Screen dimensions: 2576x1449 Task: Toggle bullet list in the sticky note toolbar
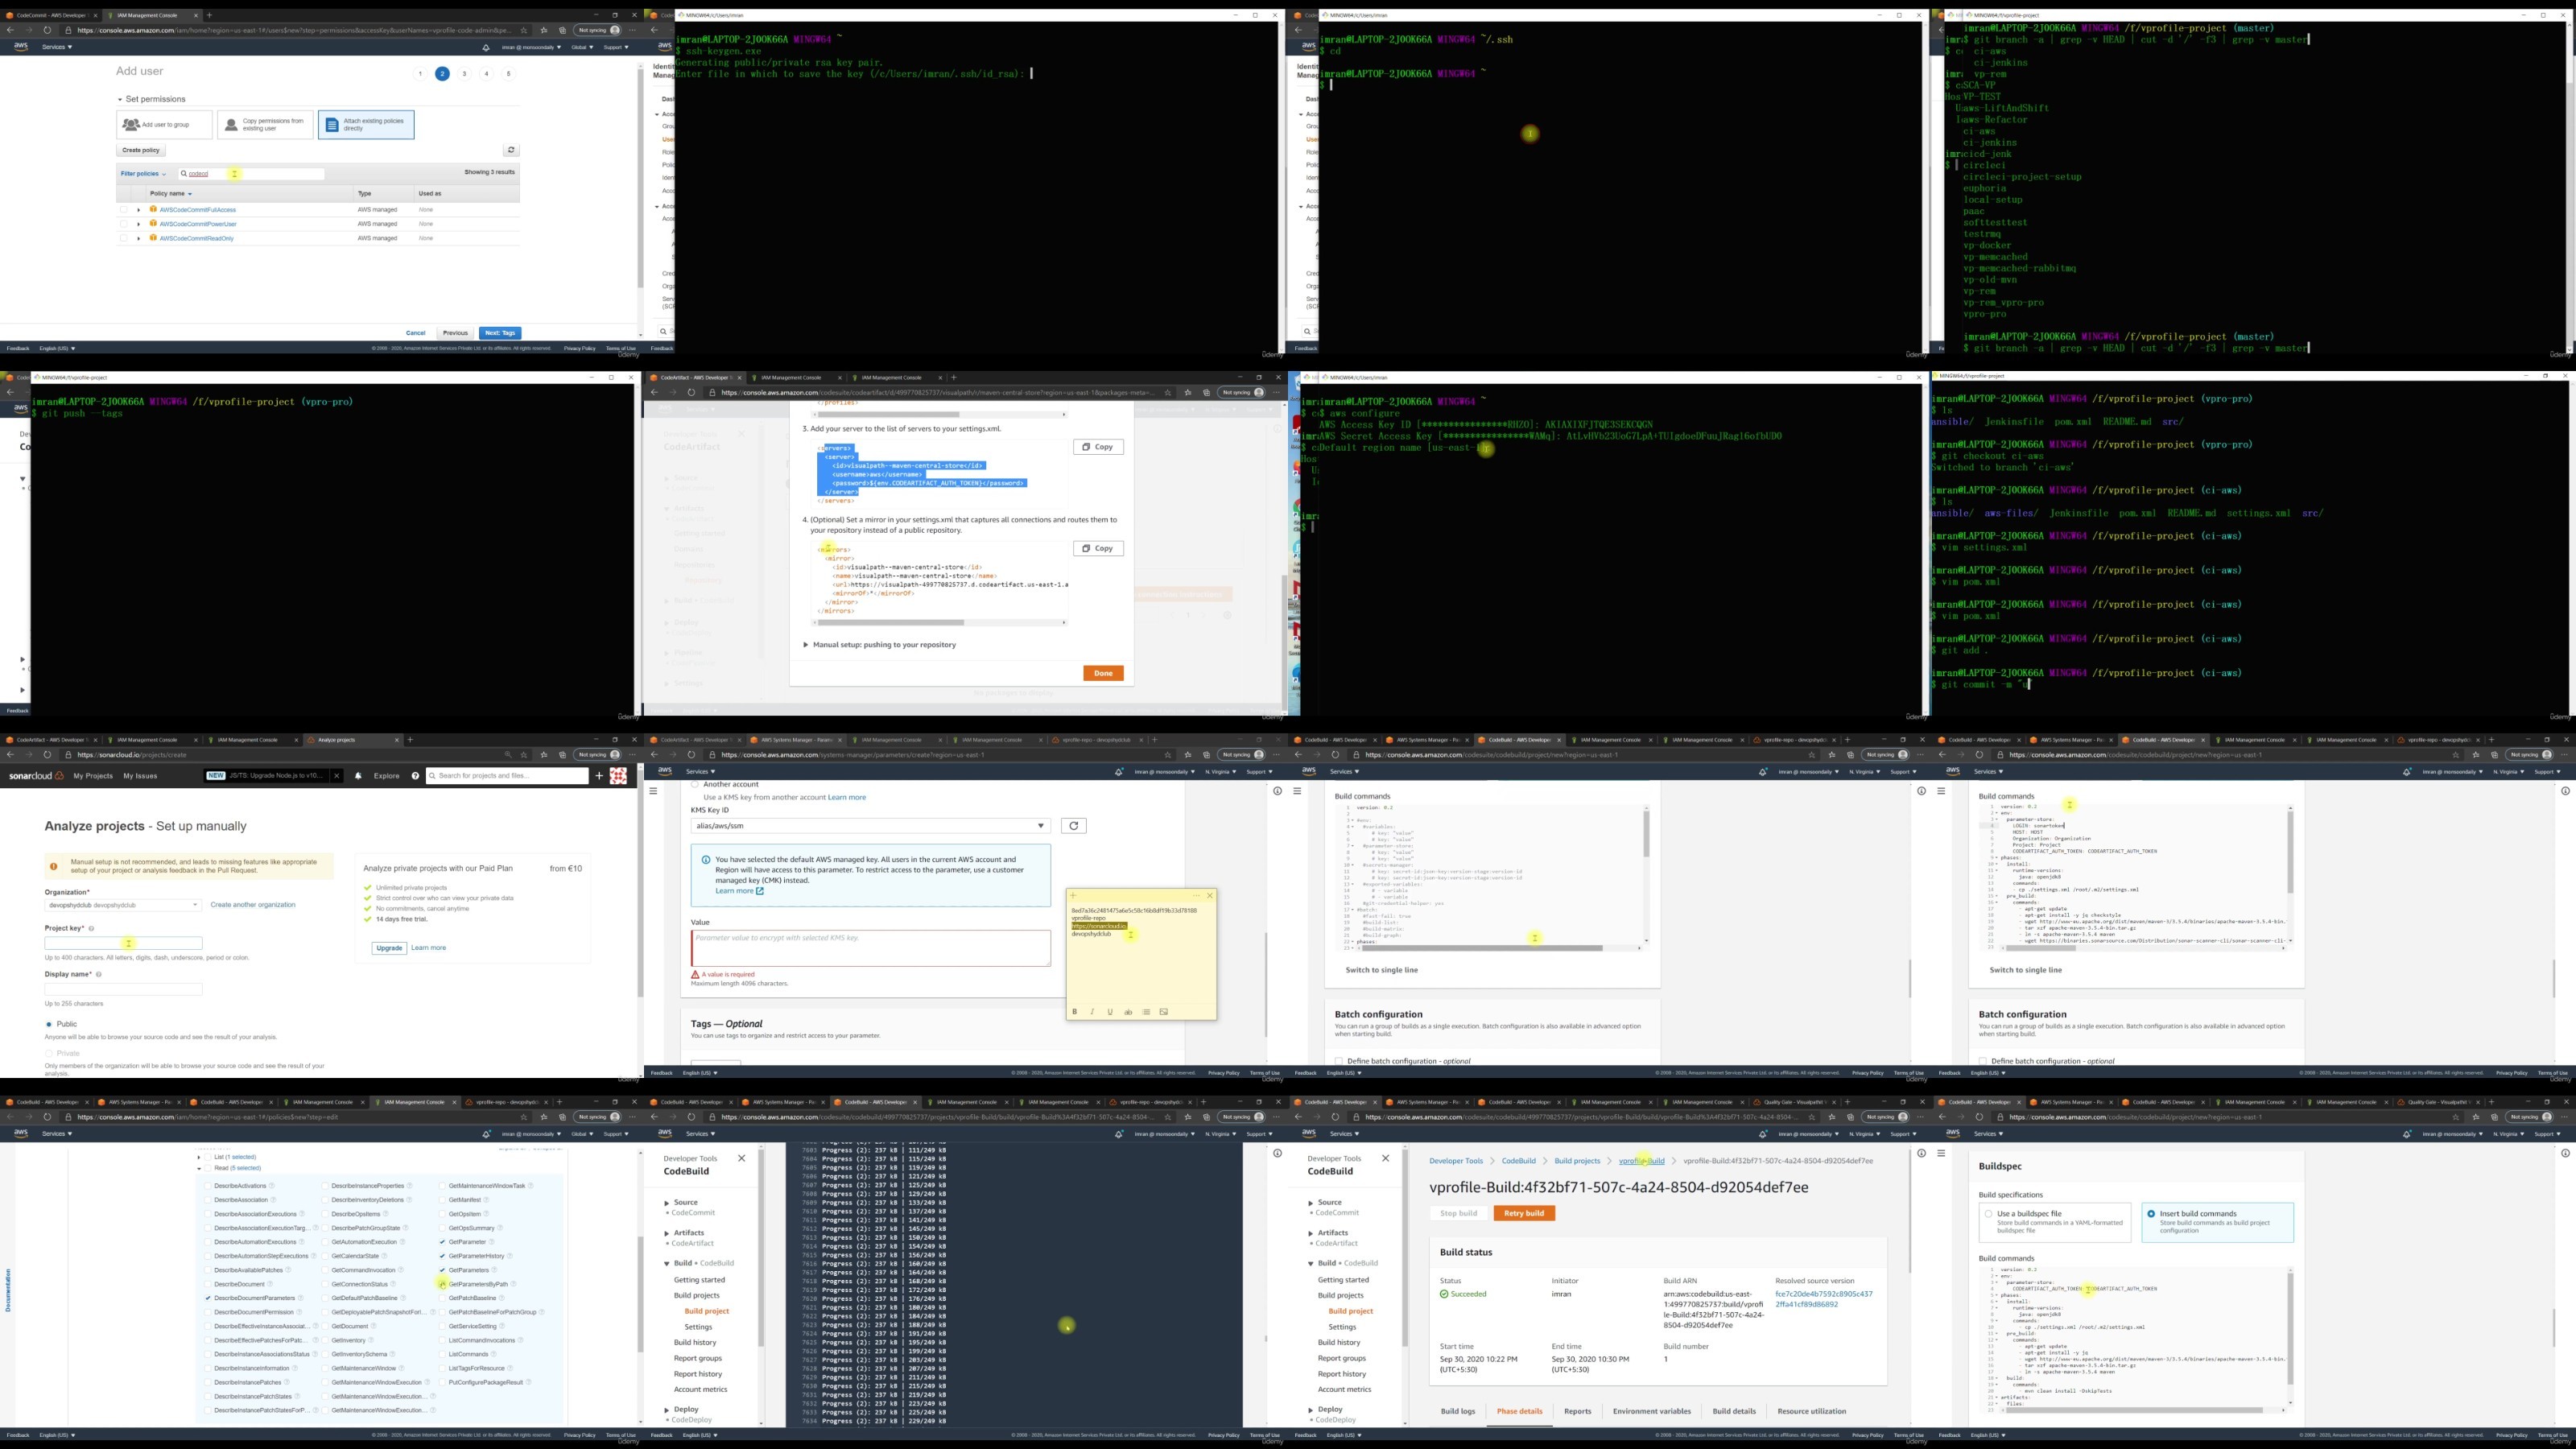tap(1146, 1012)
